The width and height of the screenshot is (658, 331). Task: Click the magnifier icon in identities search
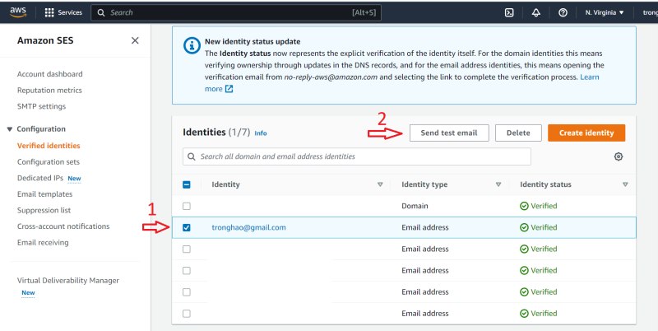(192, 156)
